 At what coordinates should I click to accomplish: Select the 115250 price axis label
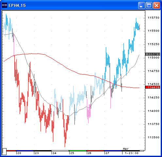click(154, 44)
